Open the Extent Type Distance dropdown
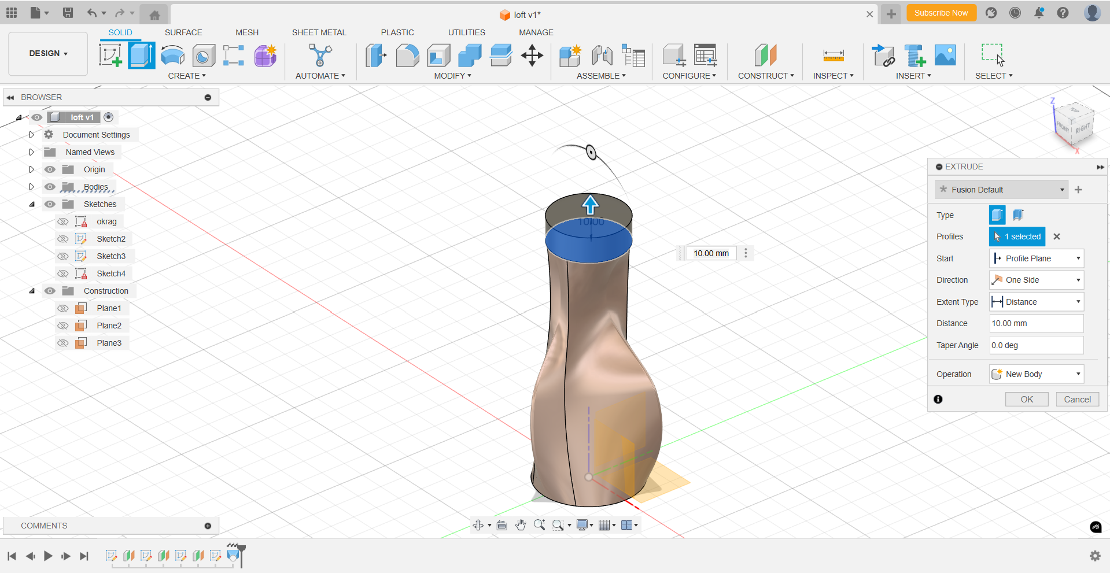This screenshot has width=1110, height=573. click(x=1036, y=302)
